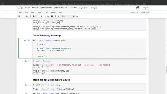The image size is (167, 94).
Task: Click the apps grid icon in bookmarks bar
Action: pyautogui.click(x=3, y=4)
